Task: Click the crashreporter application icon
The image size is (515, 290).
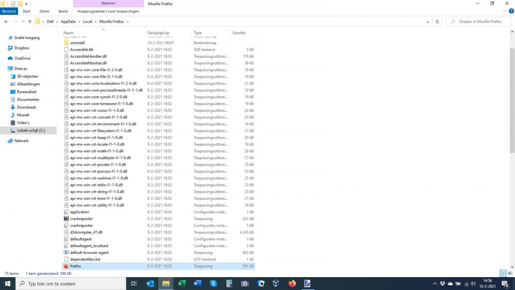Action: [x=66, y=219]
